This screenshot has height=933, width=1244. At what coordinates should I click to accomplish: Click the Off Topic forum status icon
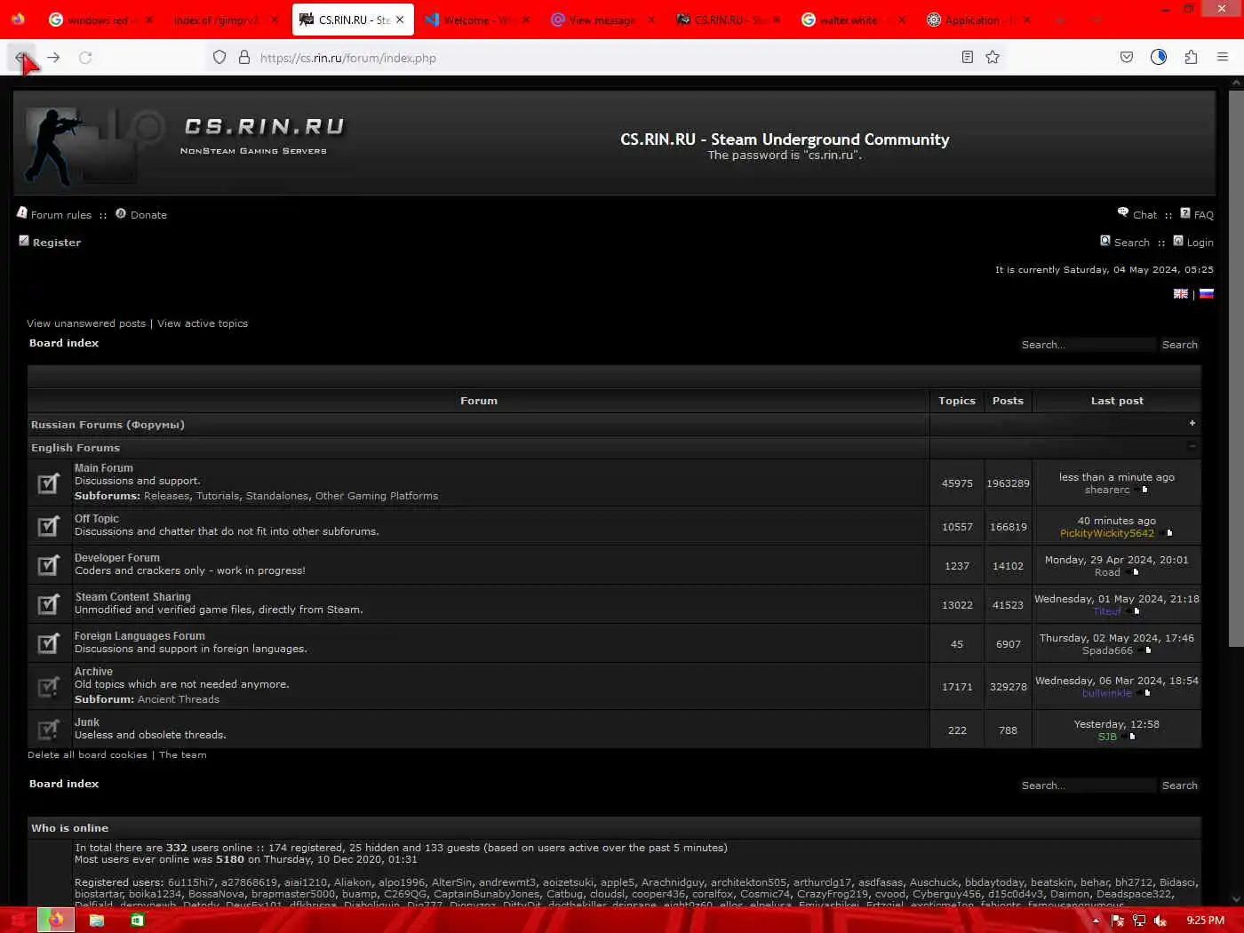[49, 526]
